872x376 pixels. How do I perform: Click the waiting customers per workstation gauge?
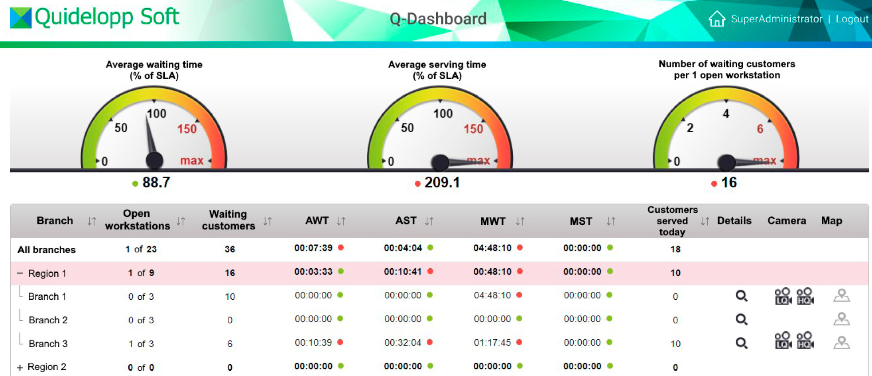[726, 128]
